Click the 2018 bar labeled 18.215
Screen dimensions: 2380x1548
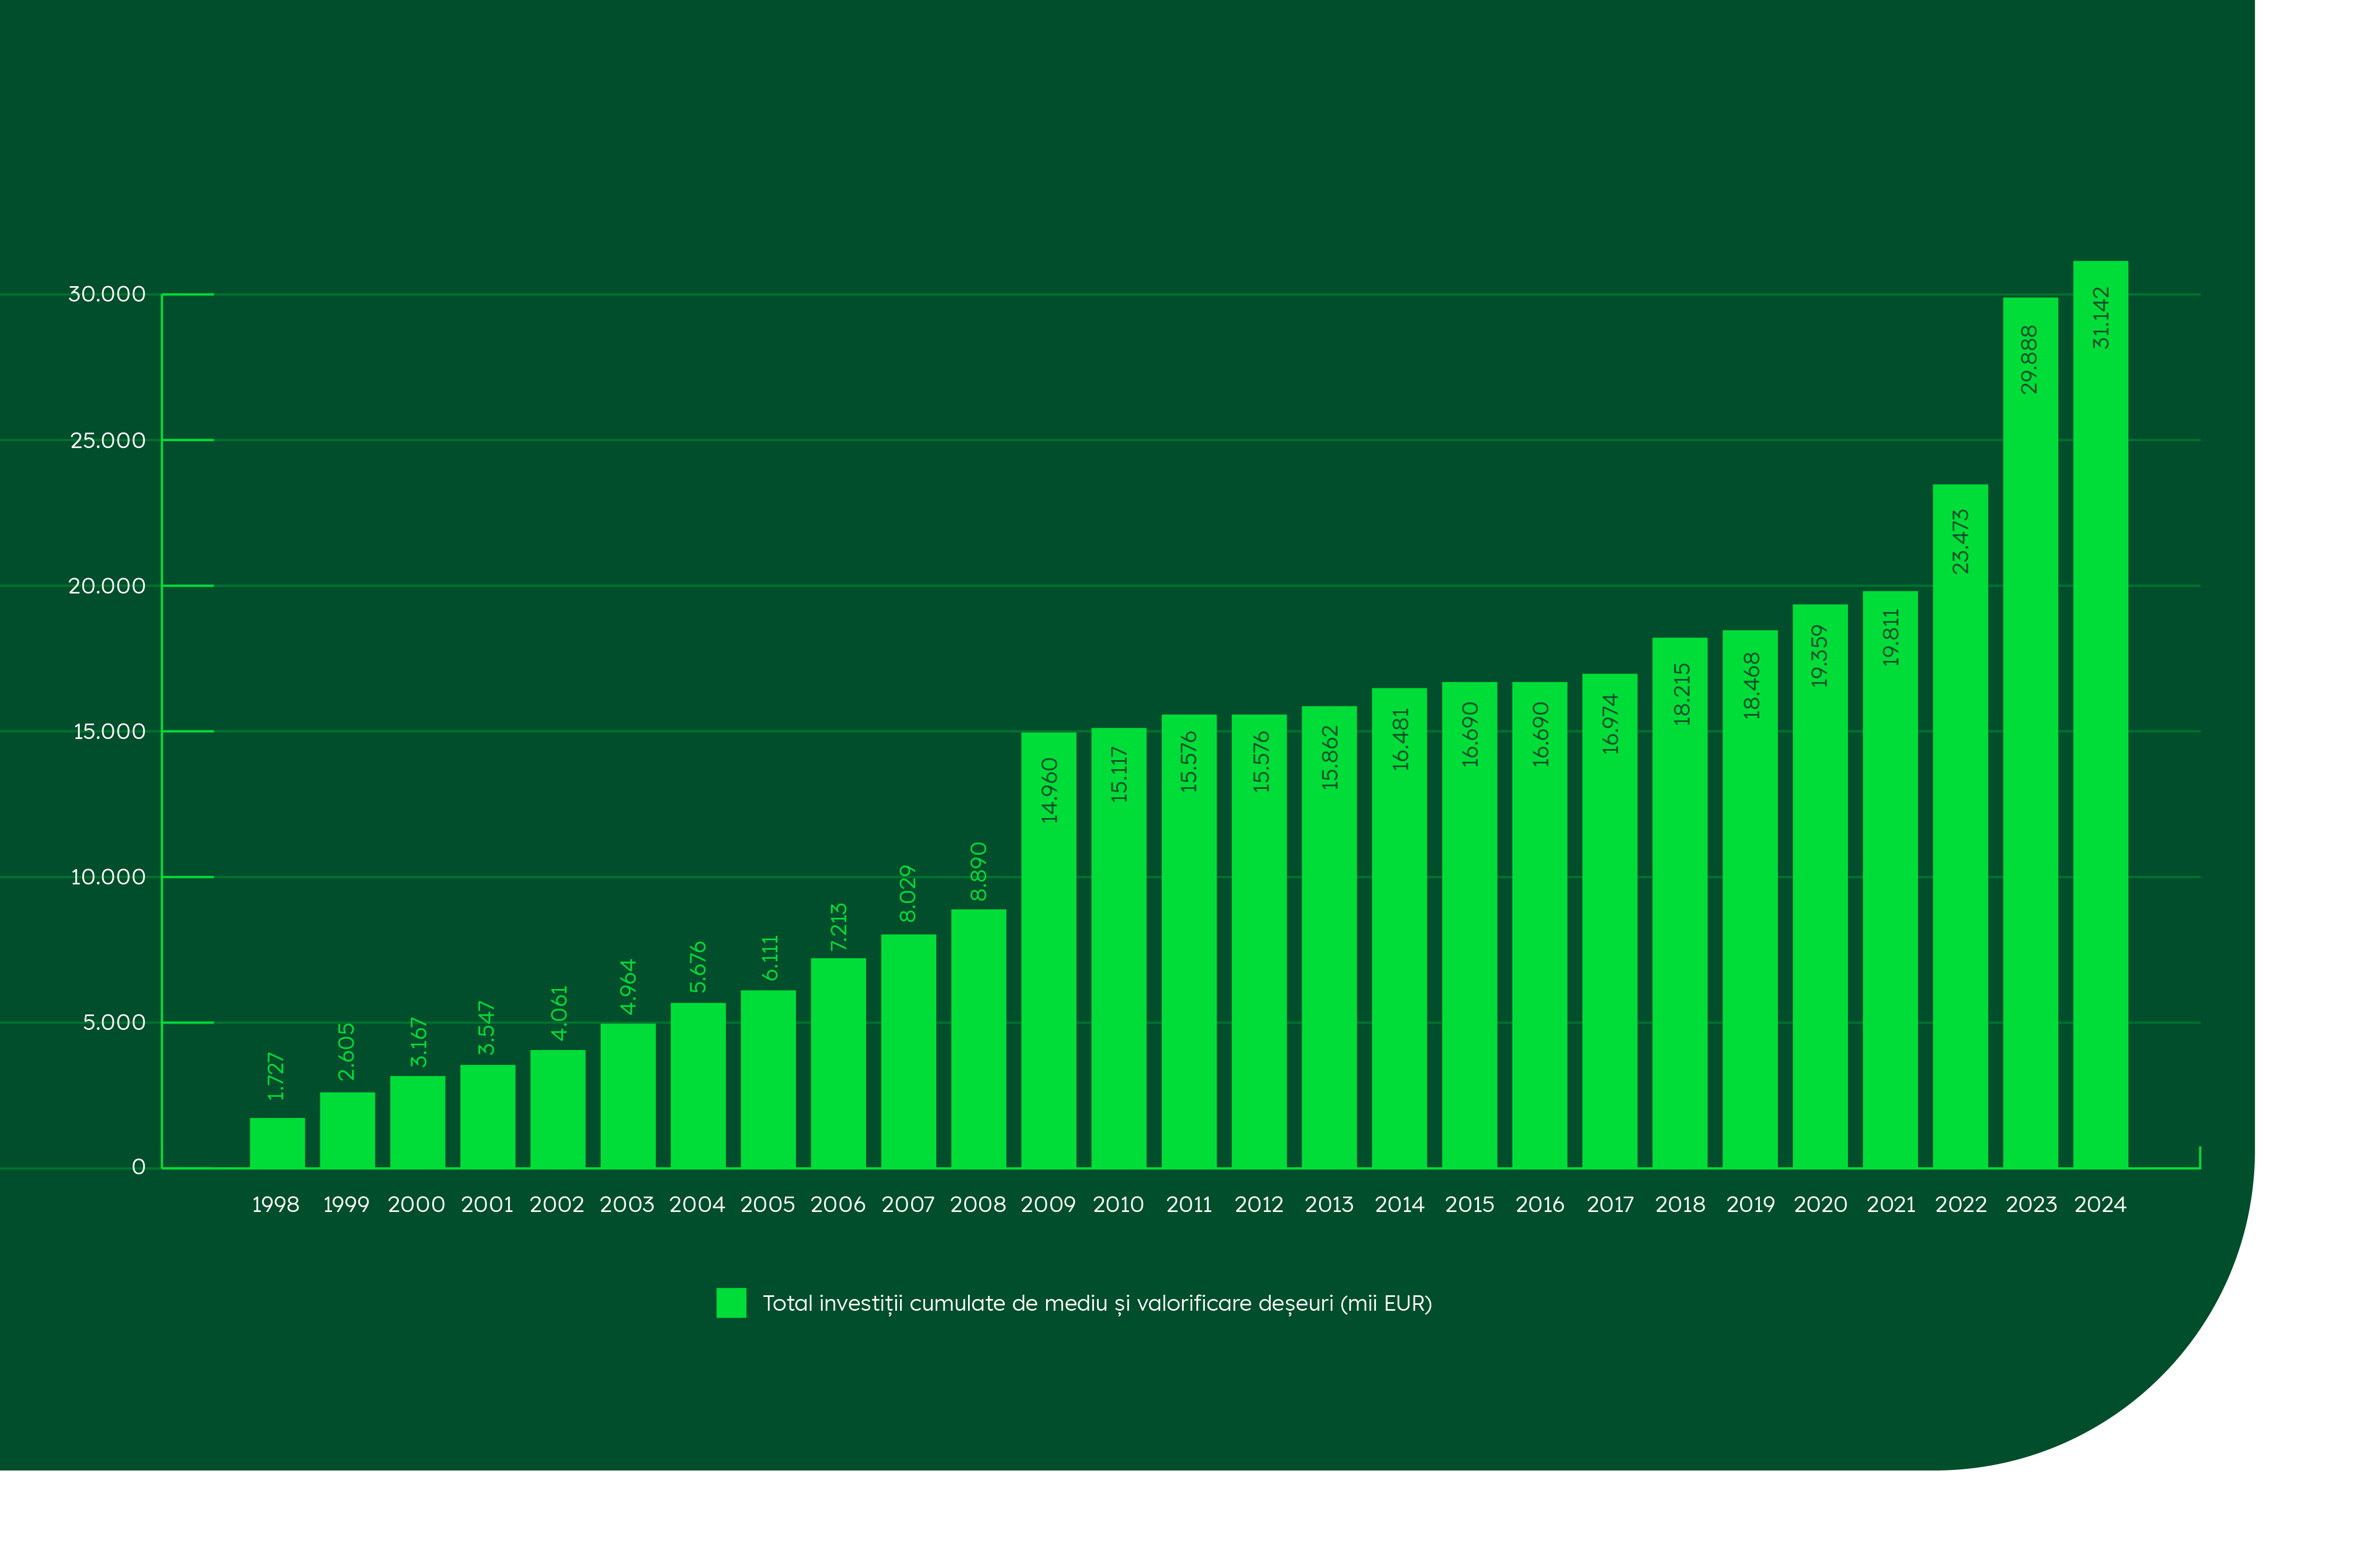pyautogui.click(x=1679, y=902)
